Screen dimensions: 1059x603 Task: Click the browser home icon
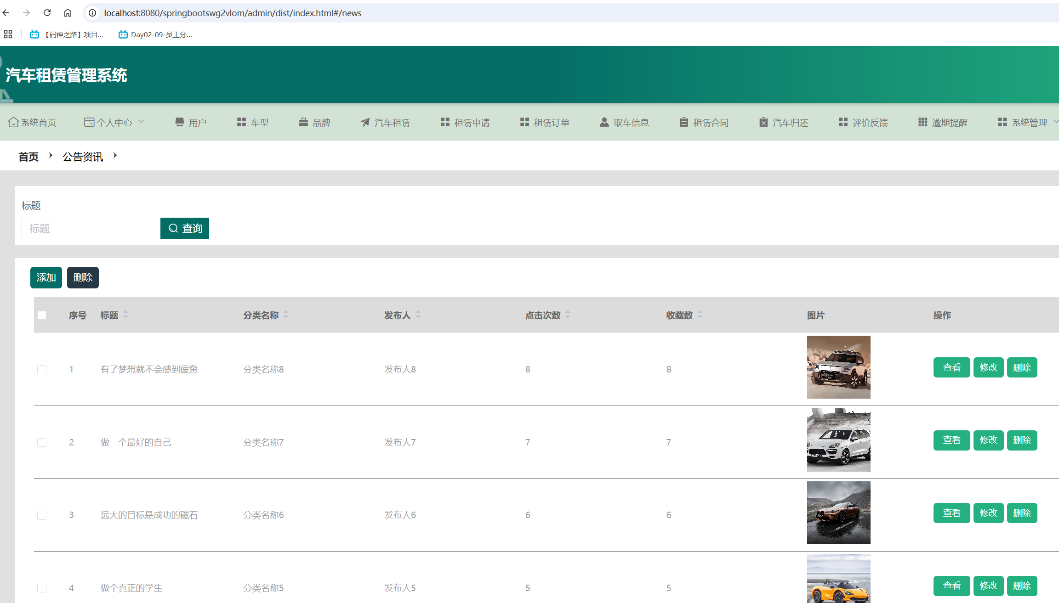pos(68,13)
